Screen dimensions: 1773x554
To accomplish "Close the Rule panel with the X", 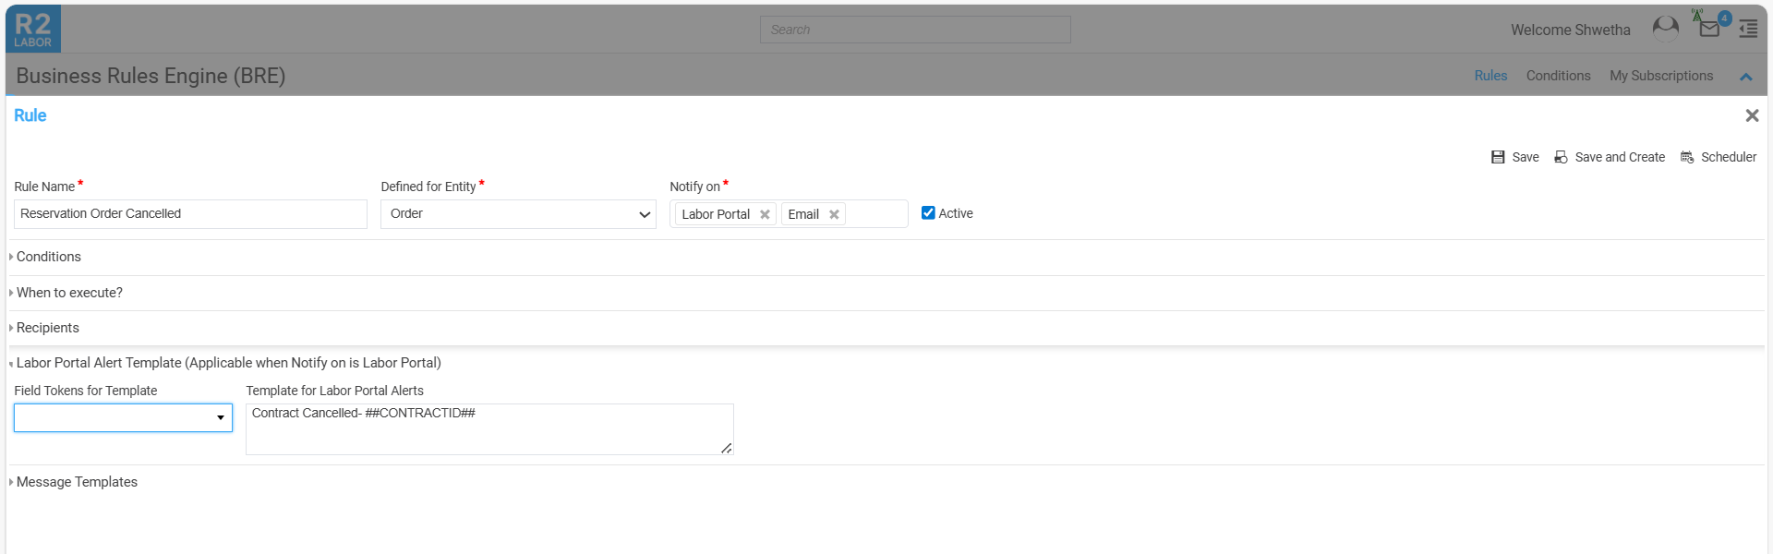I will [1752, 115].
